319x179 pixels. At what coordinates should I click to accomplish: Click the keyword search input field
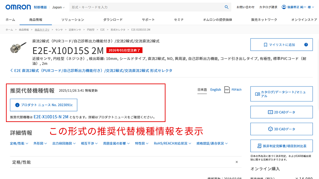point(146,7)
